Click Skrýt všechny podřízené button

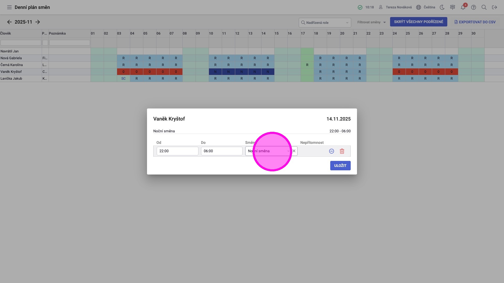click(418, 22)
